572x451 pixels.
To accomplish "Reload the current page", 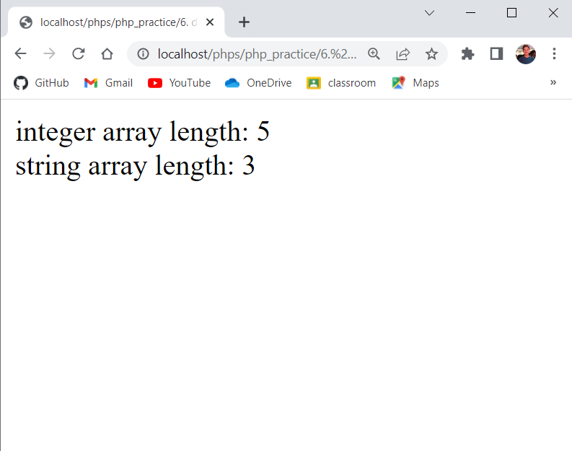I will [79, 53].
